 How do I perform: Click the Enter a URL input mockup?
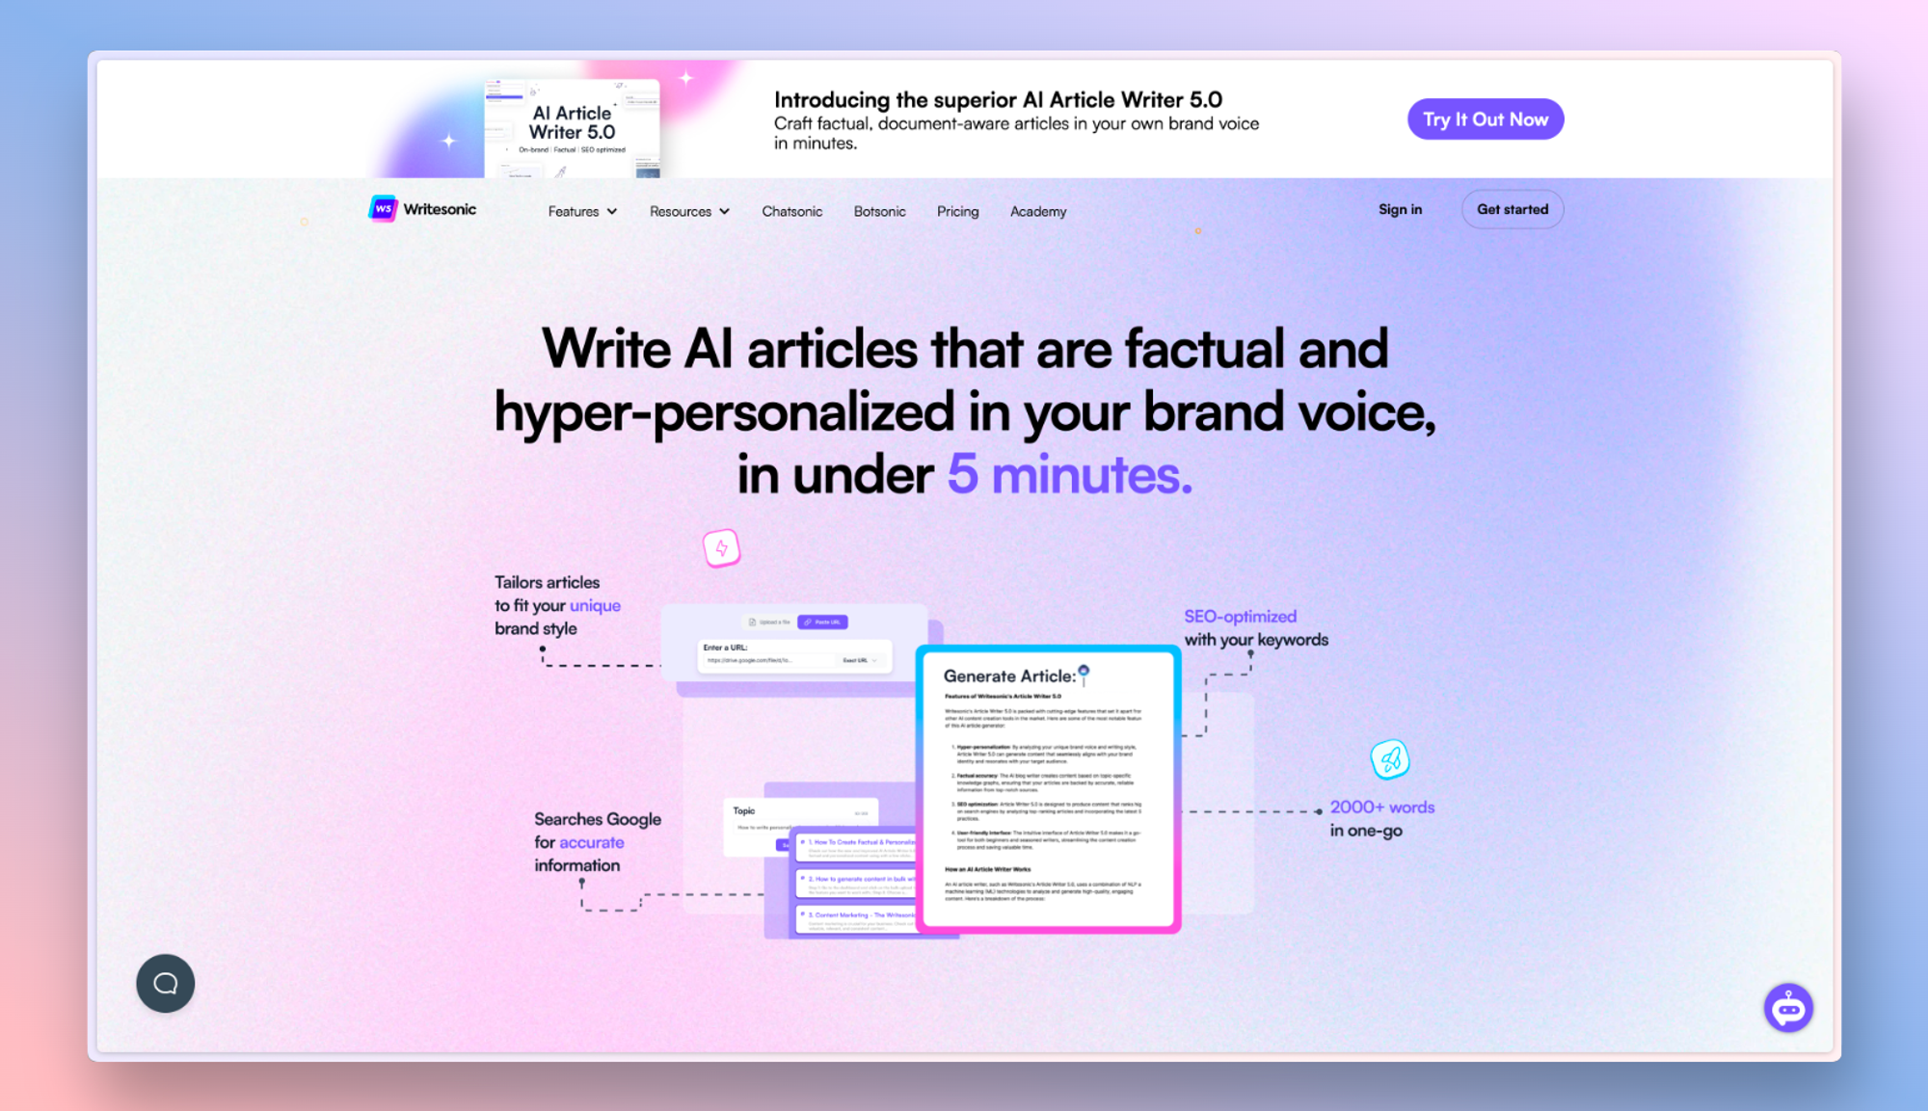794,655
